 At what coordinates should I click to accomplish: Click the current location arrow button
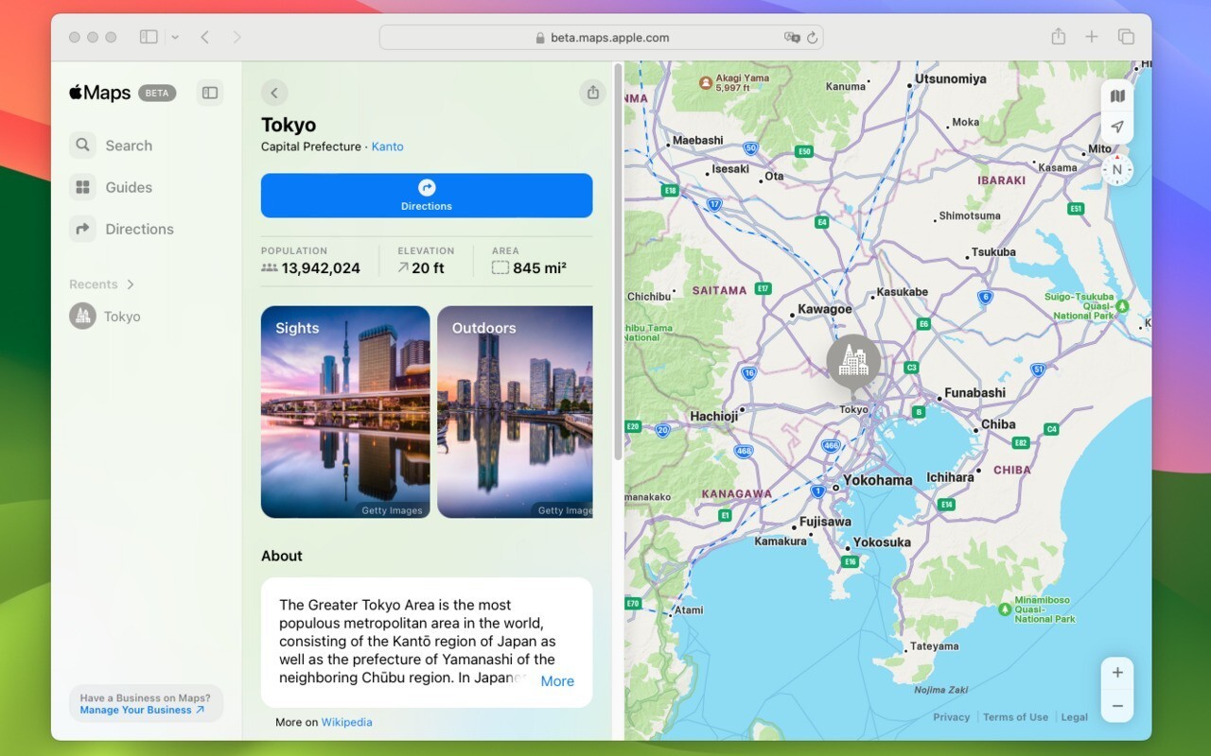(x=1117, y=127)
